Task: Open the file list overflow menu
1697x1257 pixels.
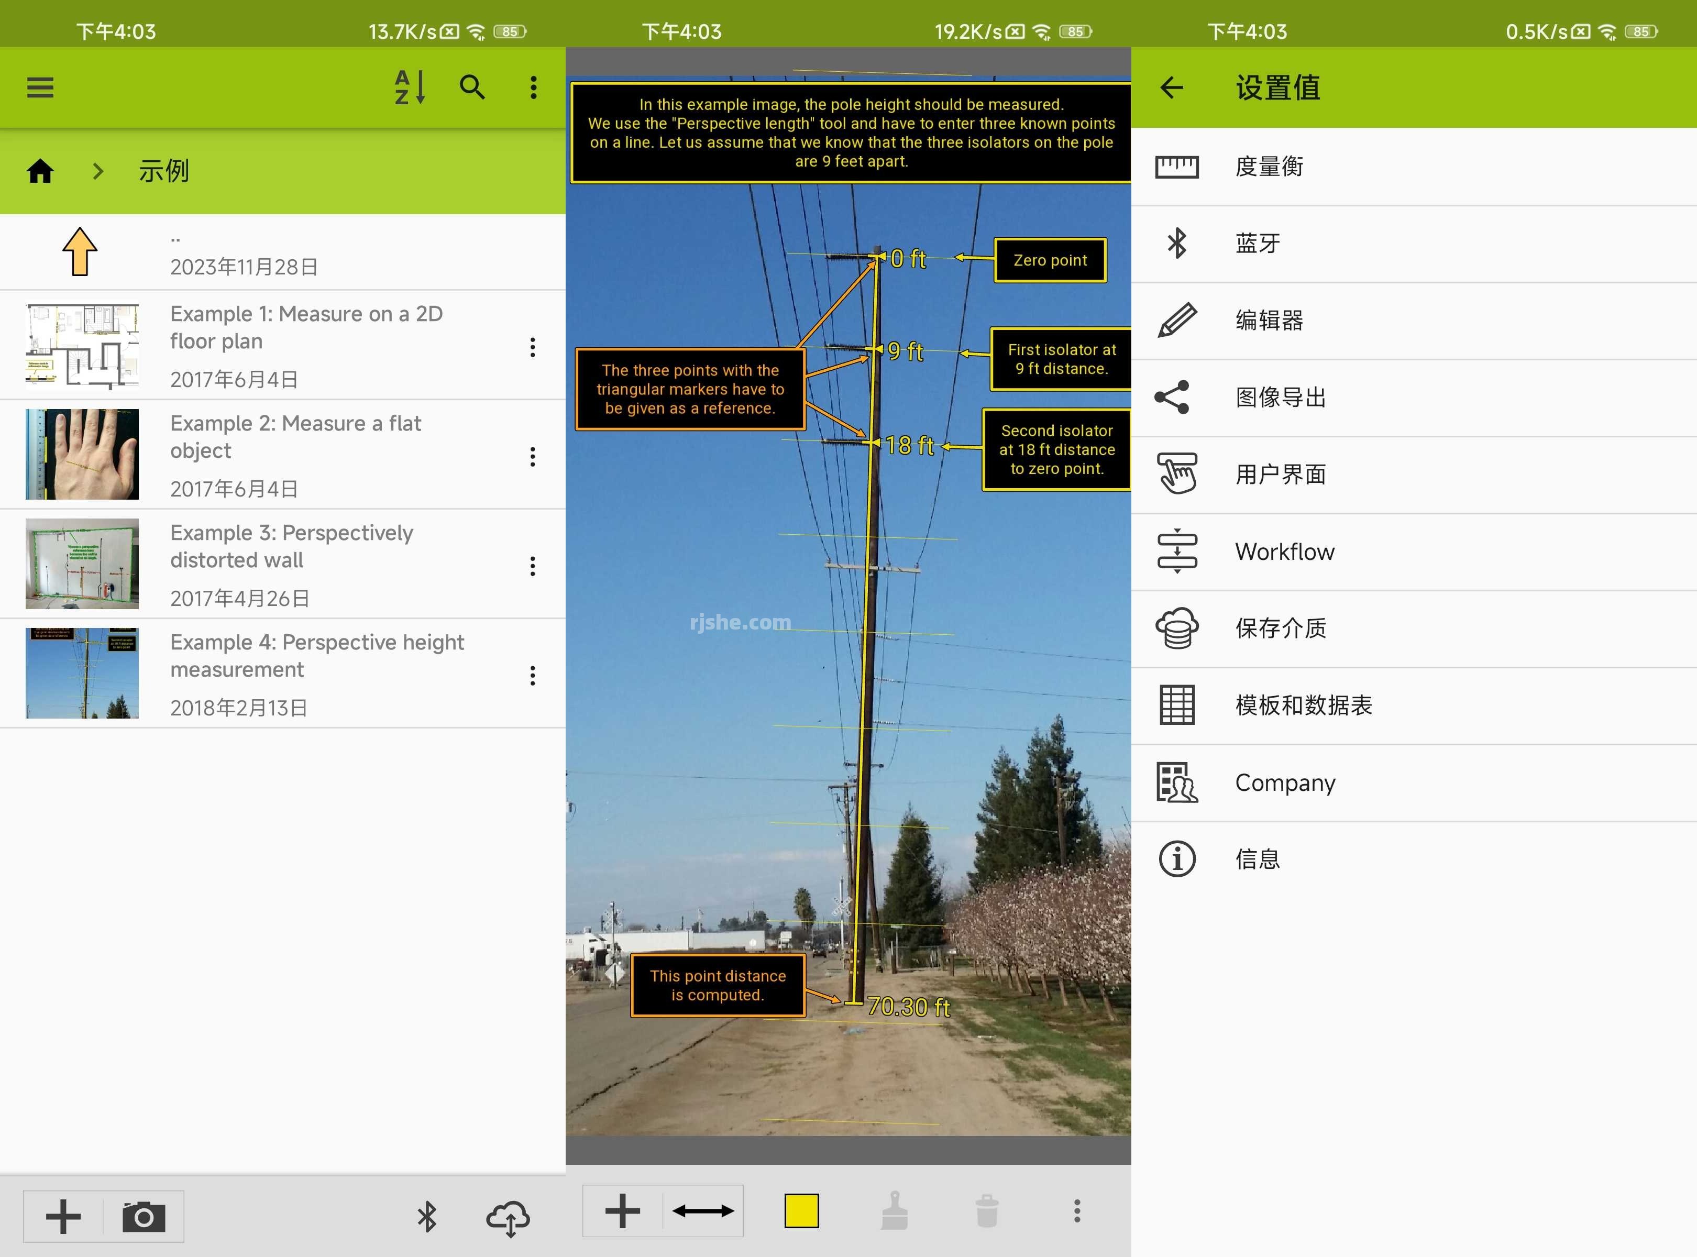Action: tap(533, 87)
